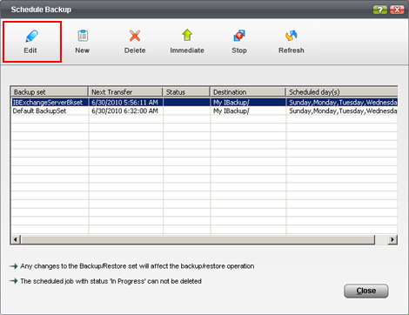Click the 6/30/2010 6:32:00 AM cell
This screenshot has width=409, height=315.
click(x=125, y=111)
